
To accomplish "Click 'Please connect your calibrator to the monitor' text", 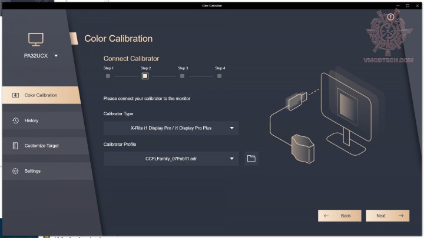I will coord(147,99).
